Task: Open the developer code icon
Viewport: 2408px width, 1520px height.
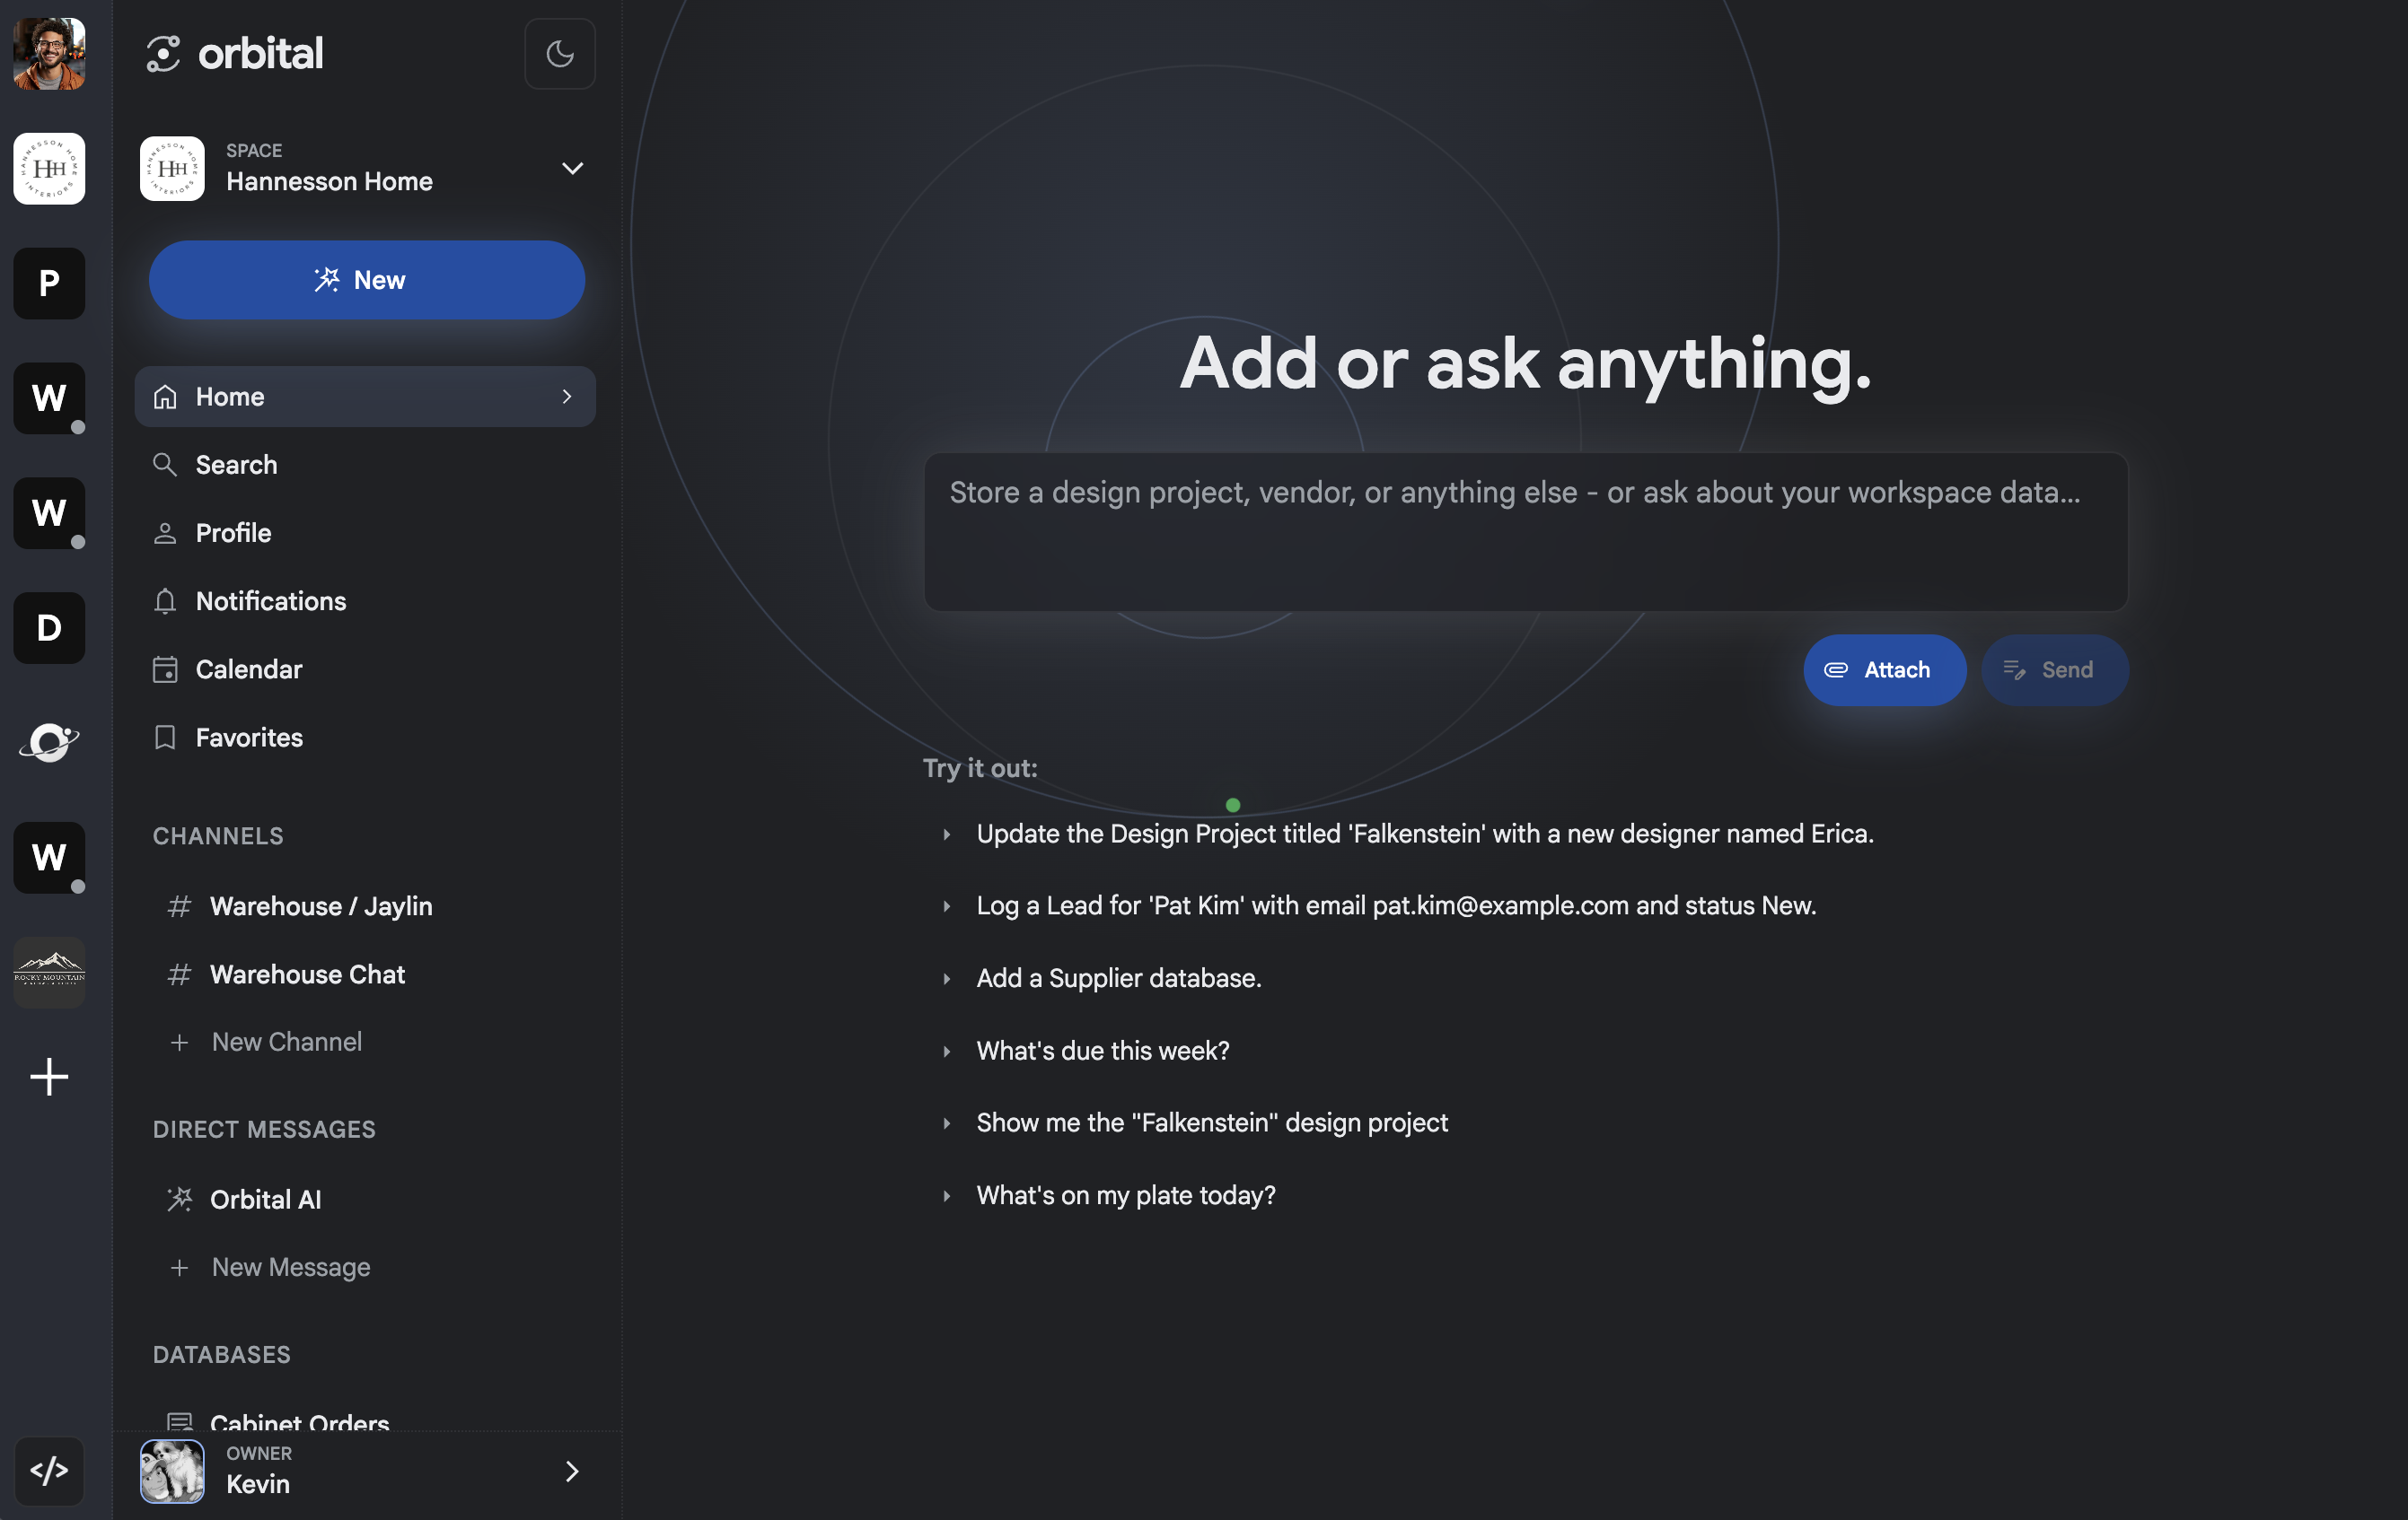Action: [49, 1470]
